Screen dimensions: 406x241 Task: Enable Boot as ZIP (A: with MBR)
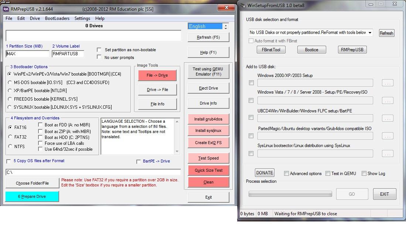click(40, 131)
